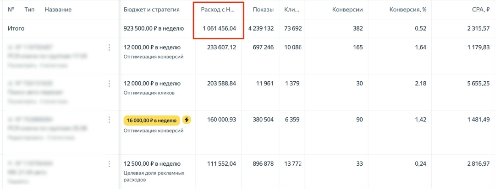Image resolution: width=495 pixels, height=189 pixels.
Task: Open three-dot menu for third campaign row
Action: tap(109, 120)
